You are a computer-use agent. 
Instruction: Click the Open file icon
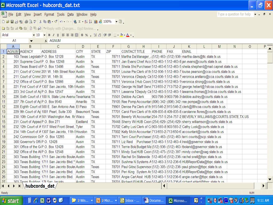(7, 22)
